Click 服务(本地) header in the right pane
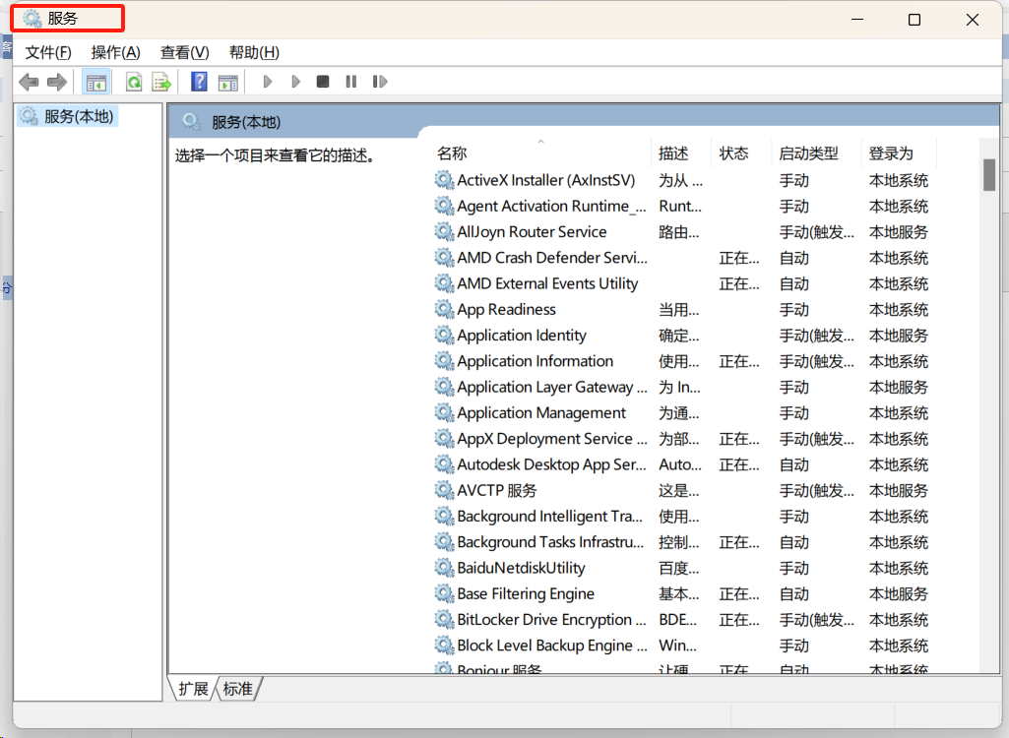This screenshot has width=1009, height=738. click(x=246, y=122)
